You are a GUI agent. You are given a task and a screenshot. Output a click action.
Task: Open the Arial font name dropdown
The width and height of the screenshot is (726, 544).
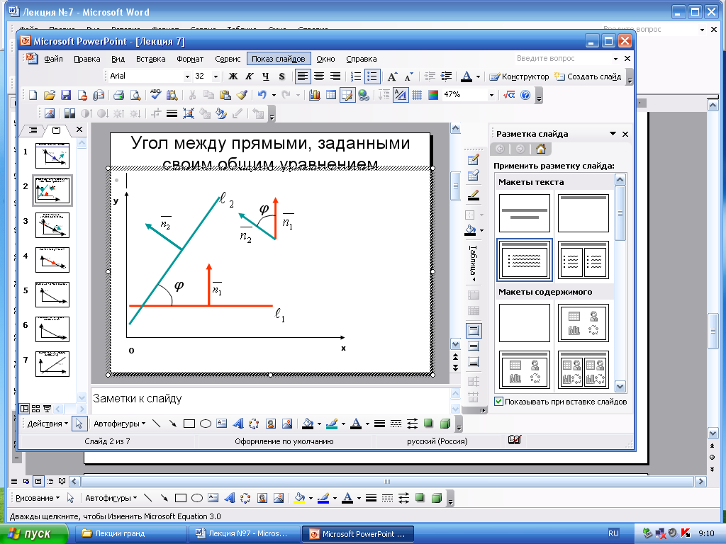coord(187,76)
